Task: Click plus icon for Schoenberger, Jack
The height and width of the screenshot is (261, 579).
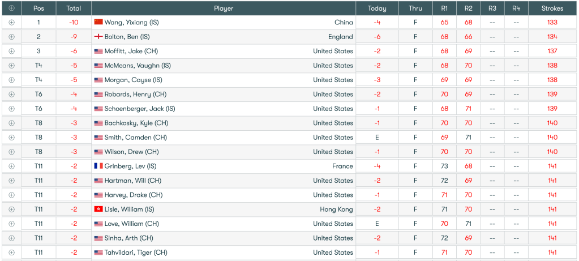Action: coord(11,109)
